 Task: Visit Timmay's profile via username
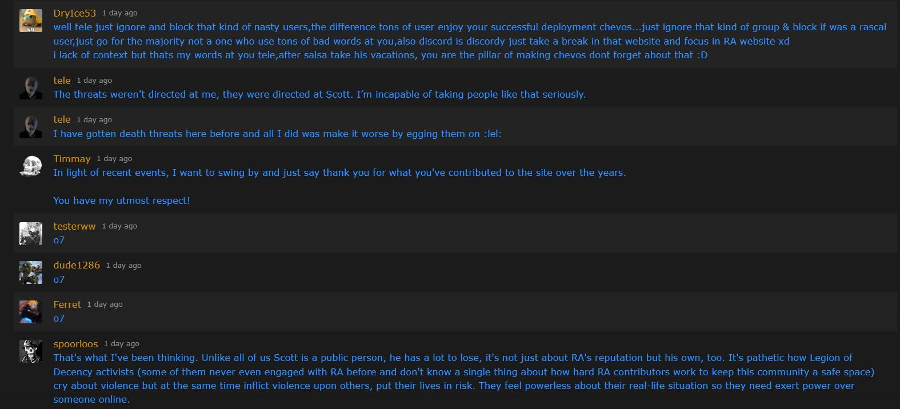point(72,159)
